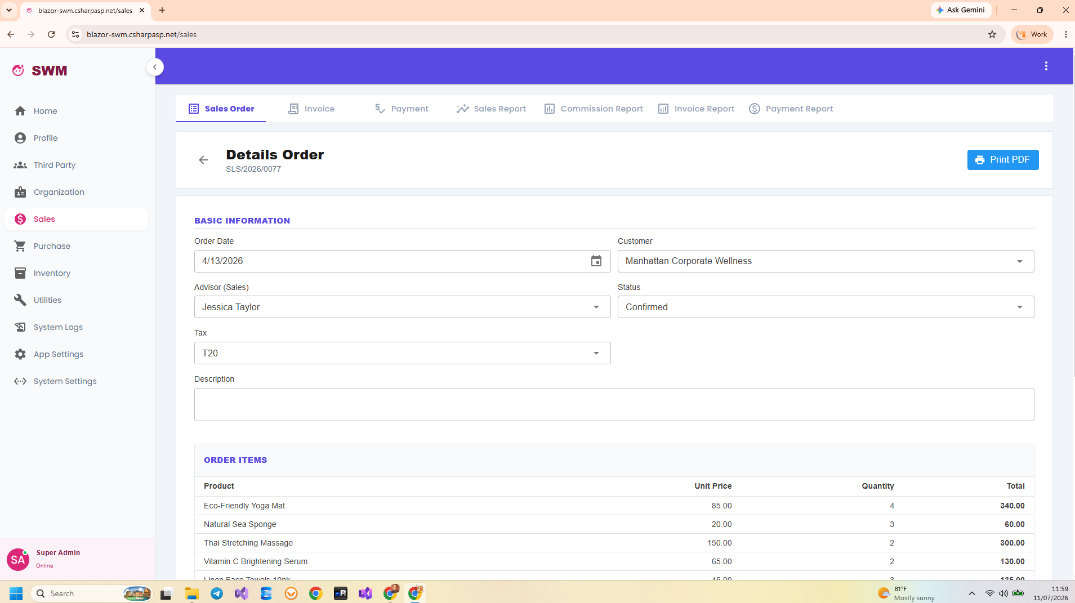Show hidden system tray icons
Screen dimensions: 1075x603
tap(972, 593)
